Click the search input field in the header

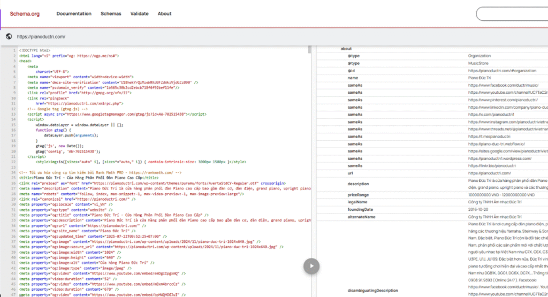tap(511, 13)
